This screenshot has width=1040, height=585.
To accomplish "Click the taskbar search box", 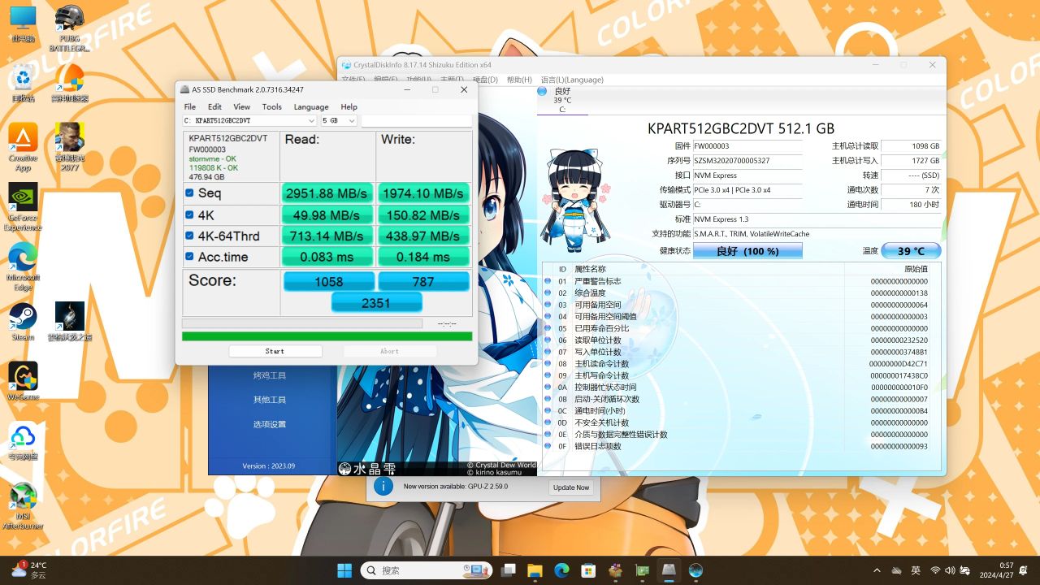I will click(x=425, y=570).
